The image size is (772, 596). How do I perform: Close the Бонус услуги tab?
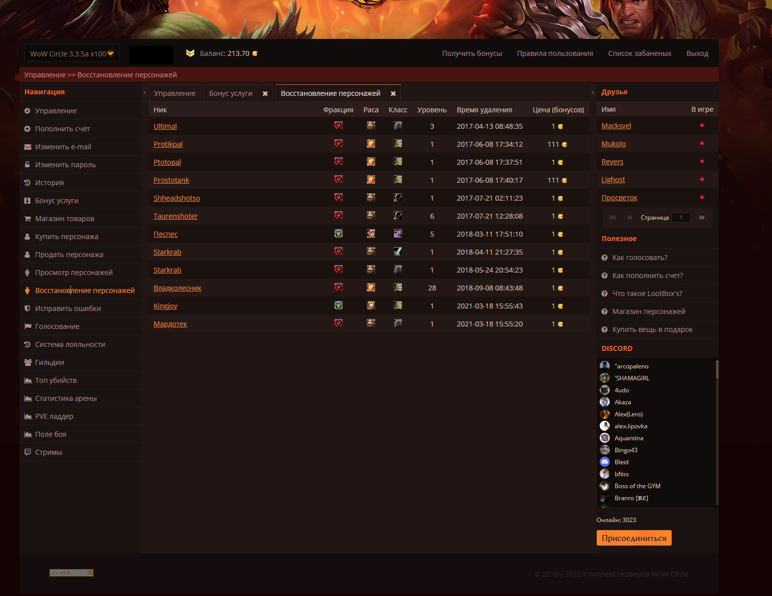point(265,93)
